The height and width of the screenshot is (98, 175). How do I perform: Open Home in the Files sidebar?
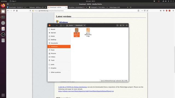(x=59, y=36)
